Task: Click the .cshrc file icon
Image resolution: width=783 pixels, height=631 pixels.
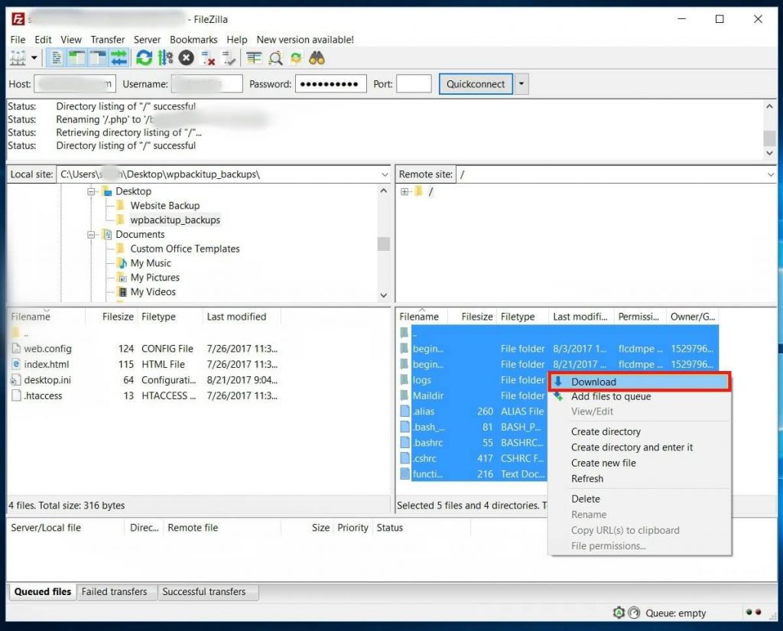Action: coord(404,458)
